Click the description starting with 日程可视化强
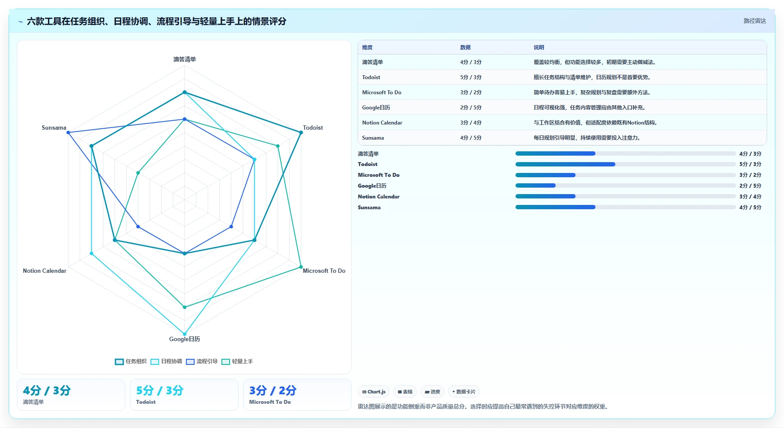Image resolution: width=784 pixels, height=428 pixels. pos(590,108)
